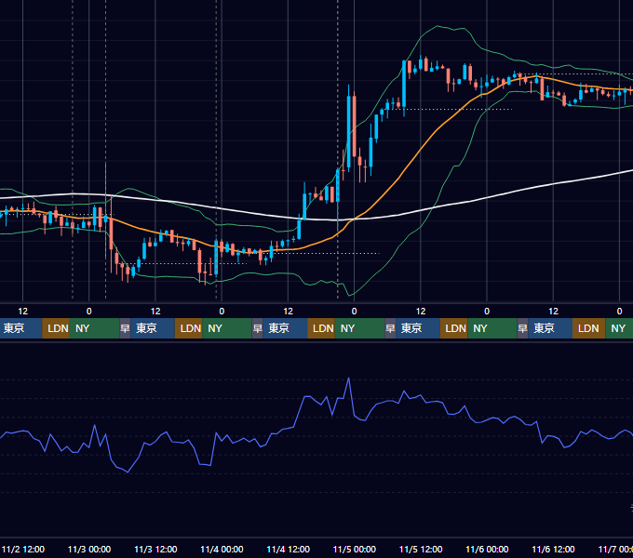Select the 11/6 12:00 time axis label
The width and height of the screenshot is (633, 558).
click(553, 549)
